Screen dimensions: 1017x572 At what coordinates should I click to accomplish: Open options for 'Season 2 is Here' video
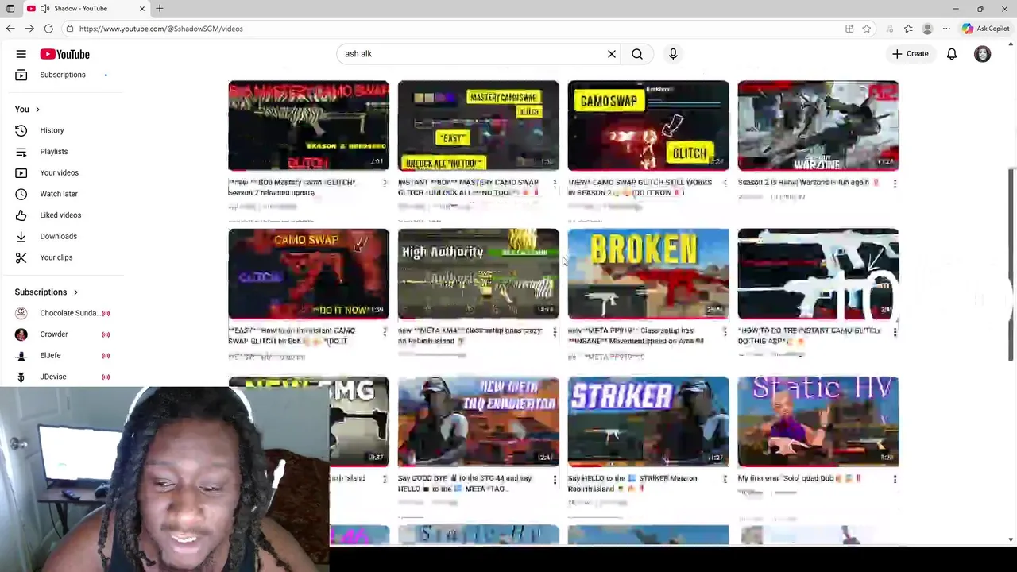(895, 184)
